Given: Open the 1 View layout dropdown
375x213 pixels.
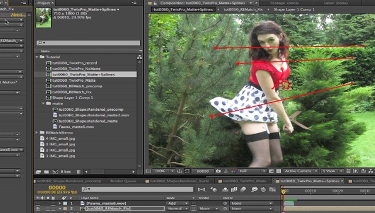Looking at the screenshot, I should coord(332,171).
